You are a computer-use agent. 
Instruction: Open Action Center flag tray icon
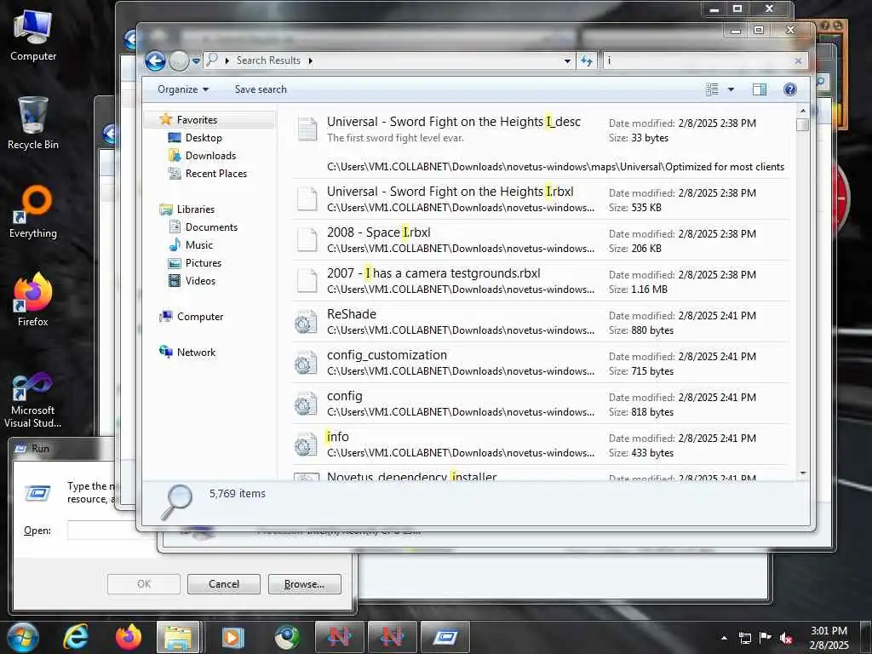(x=766, y=638)
